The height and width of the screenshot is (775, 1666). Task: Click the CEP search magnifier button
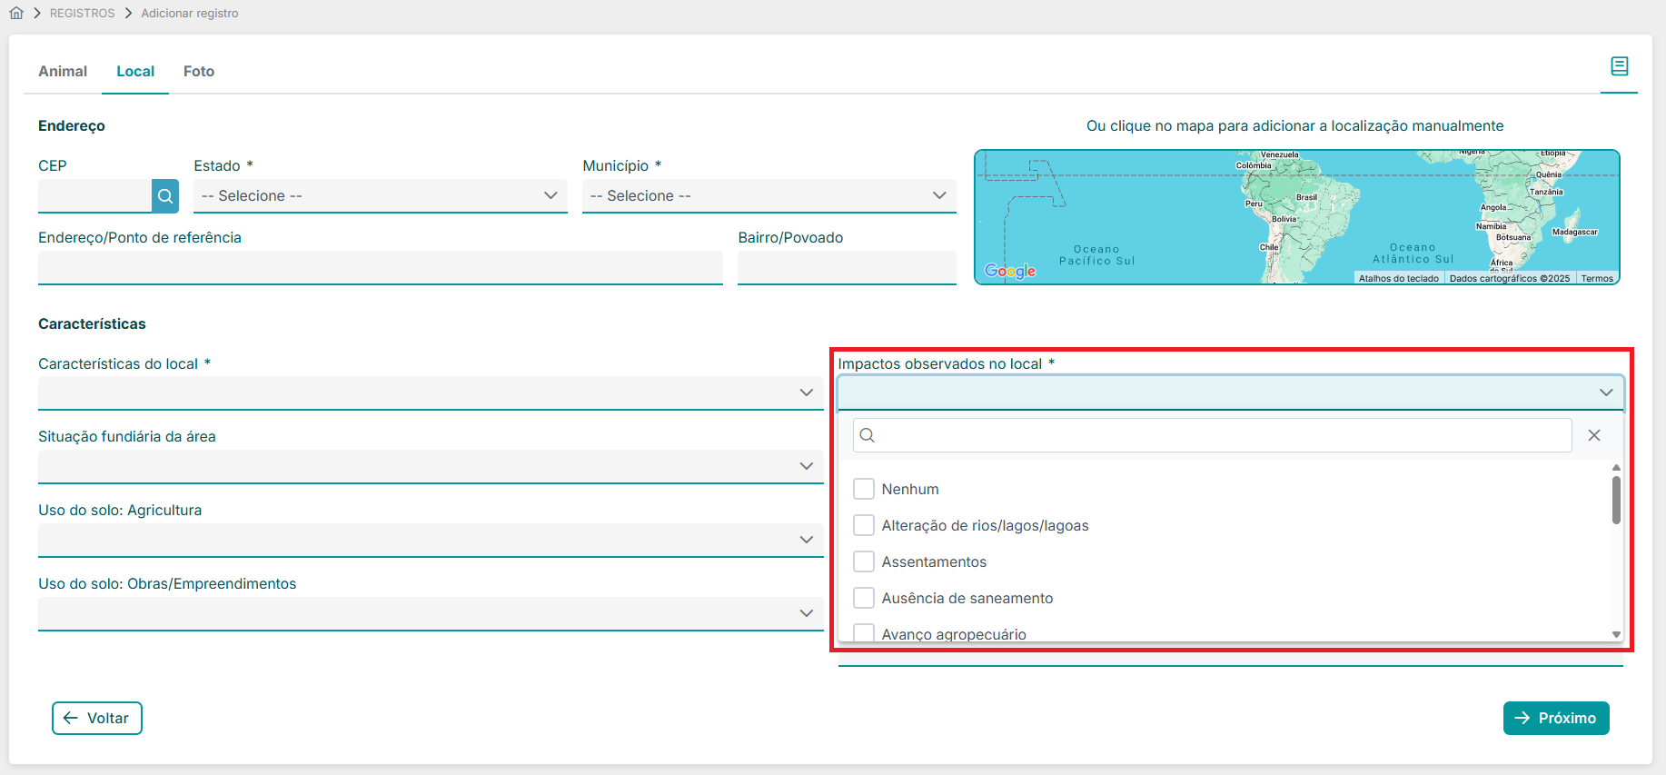165,196
